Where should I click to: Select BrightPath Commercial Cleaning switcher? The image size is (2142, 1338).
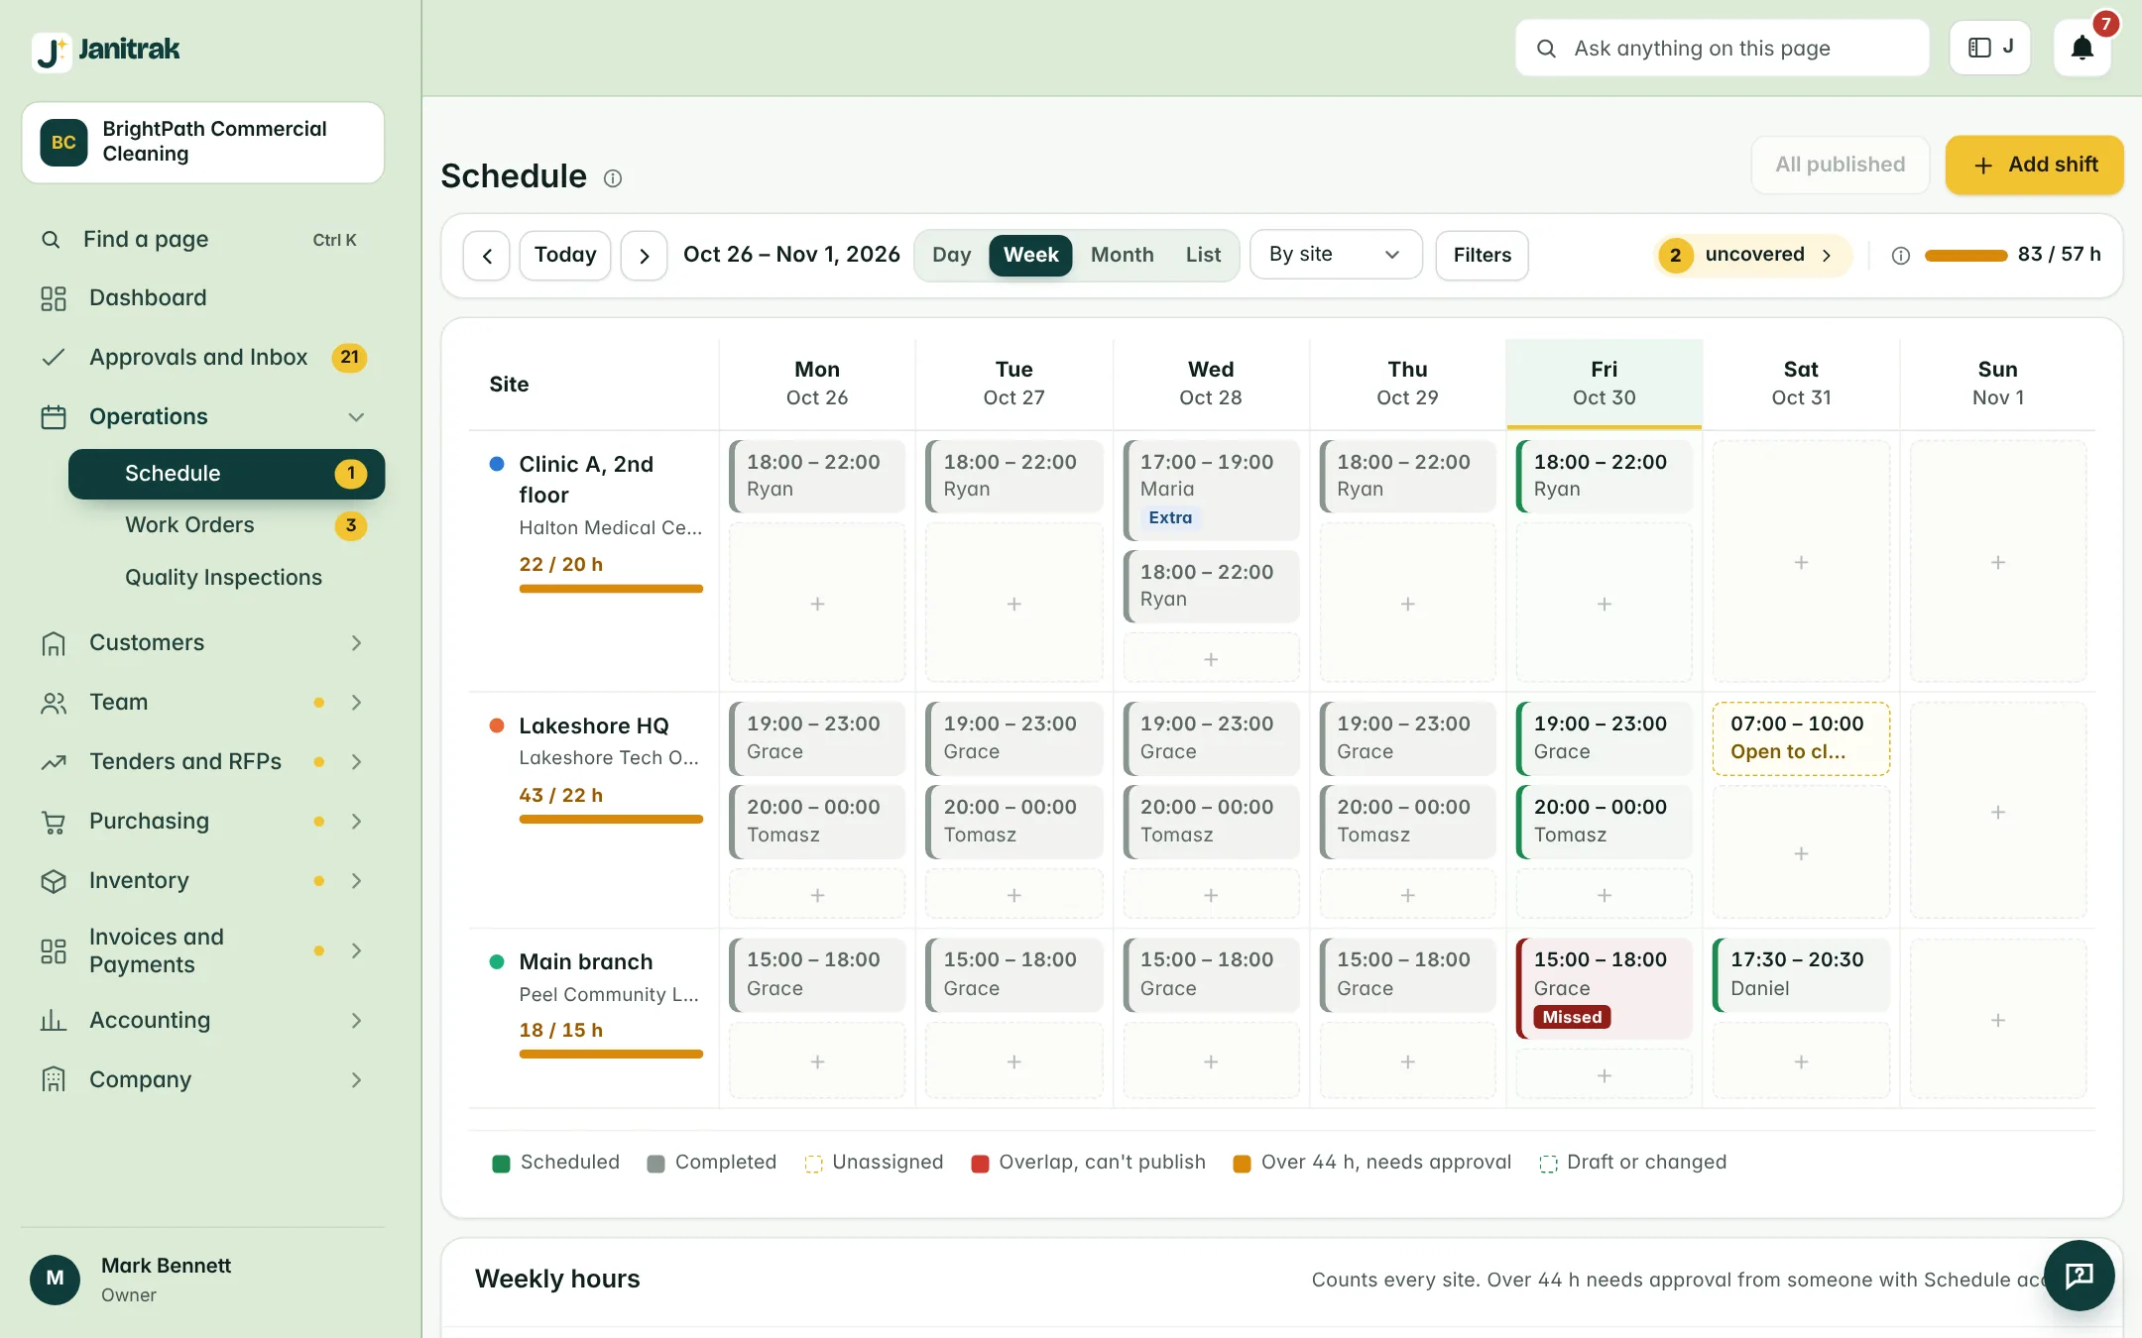tap(203, 142)
